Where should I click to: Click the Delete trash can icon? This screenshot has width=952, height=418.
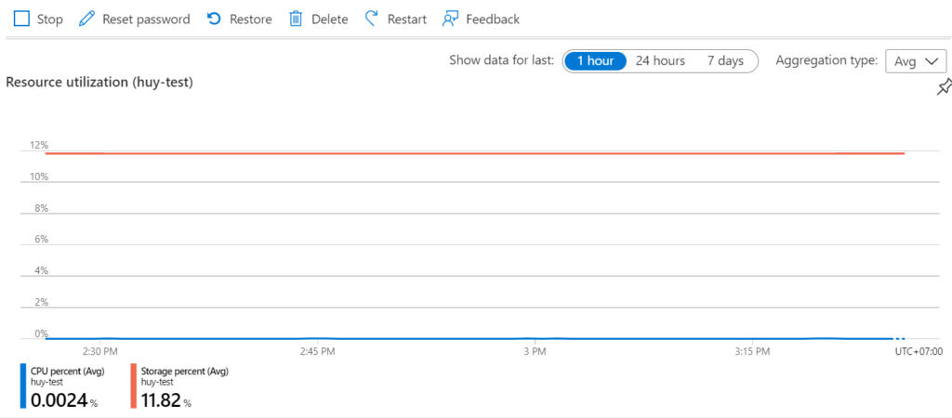coord(296,19)
